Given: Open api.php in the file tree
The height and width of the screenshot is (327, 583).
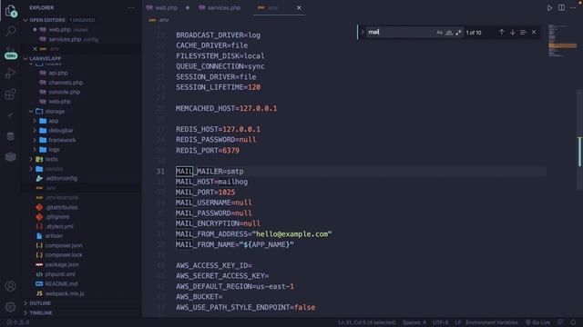Looking at the screenshot, I should pyautogui.click(x=58, y=73).
